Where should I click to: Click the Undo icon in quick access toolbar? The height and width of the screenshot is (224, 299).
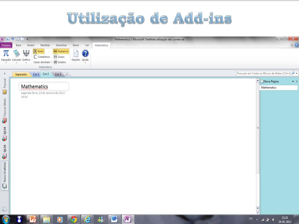13,39
